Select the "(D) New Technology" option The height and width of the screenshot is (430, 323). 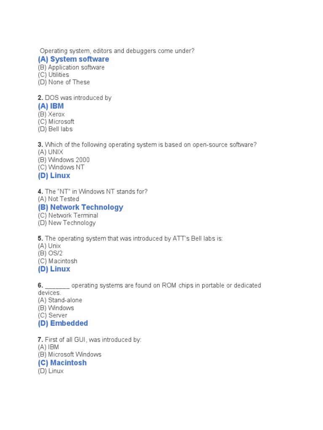[66, 223]
